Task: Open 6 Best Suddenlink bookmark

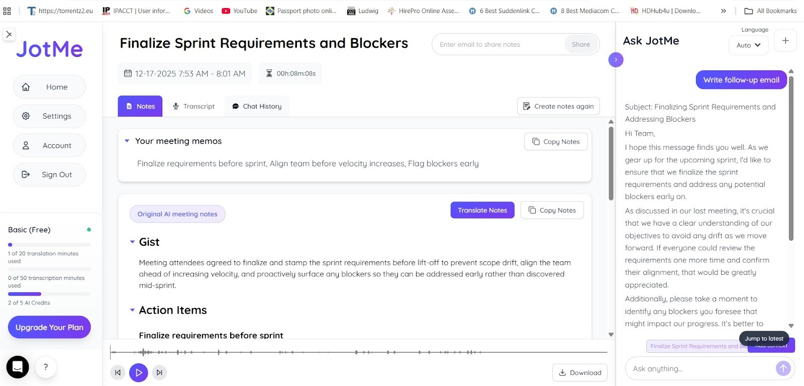Action: (504, 11)
